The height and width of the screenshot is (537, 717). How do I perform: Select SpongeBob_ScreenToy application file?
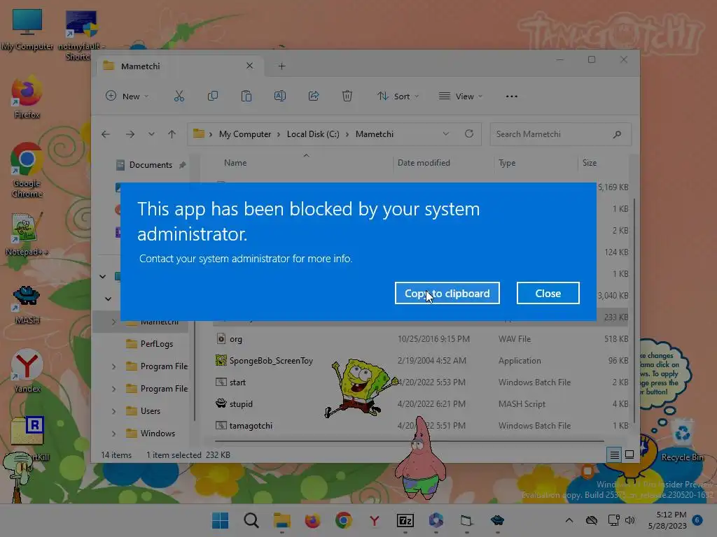pos(421,361)
